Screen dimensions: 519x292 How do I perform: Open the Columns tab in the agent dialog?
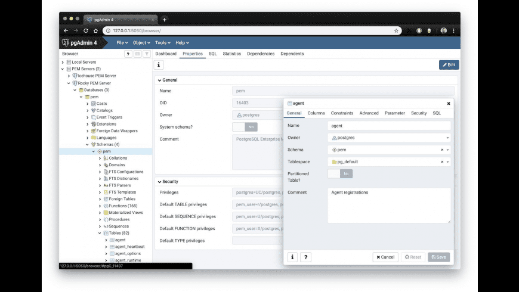pos(316,113)
